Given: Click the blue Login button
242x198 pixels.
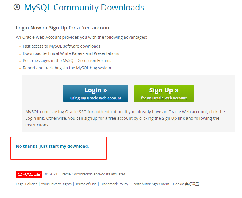Looking at the screenshot, I should tap(95, 94).
